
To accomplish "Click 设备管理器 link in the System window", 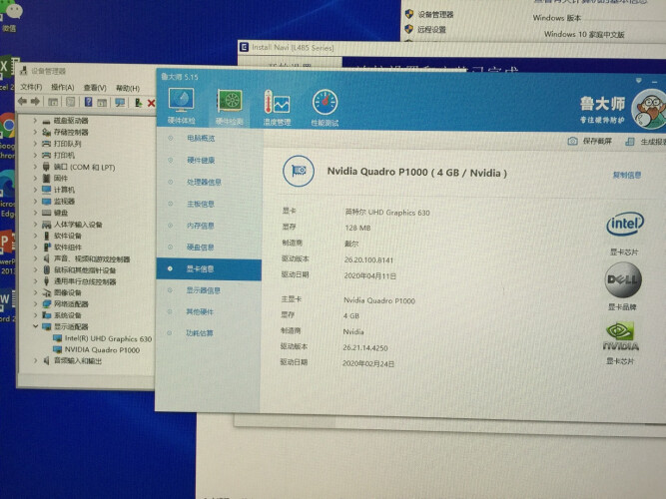I will click(435, 14).
